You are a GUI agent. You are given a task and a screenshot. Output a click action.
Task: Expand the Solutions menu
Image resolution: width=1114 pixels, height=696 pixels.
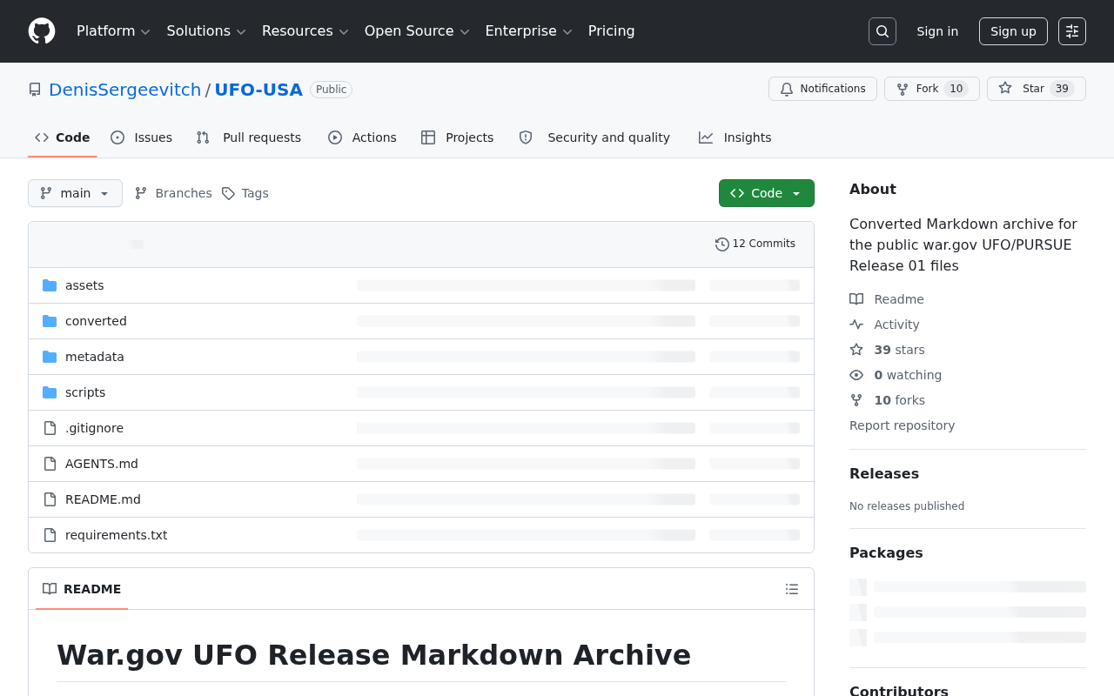[207, 31]
